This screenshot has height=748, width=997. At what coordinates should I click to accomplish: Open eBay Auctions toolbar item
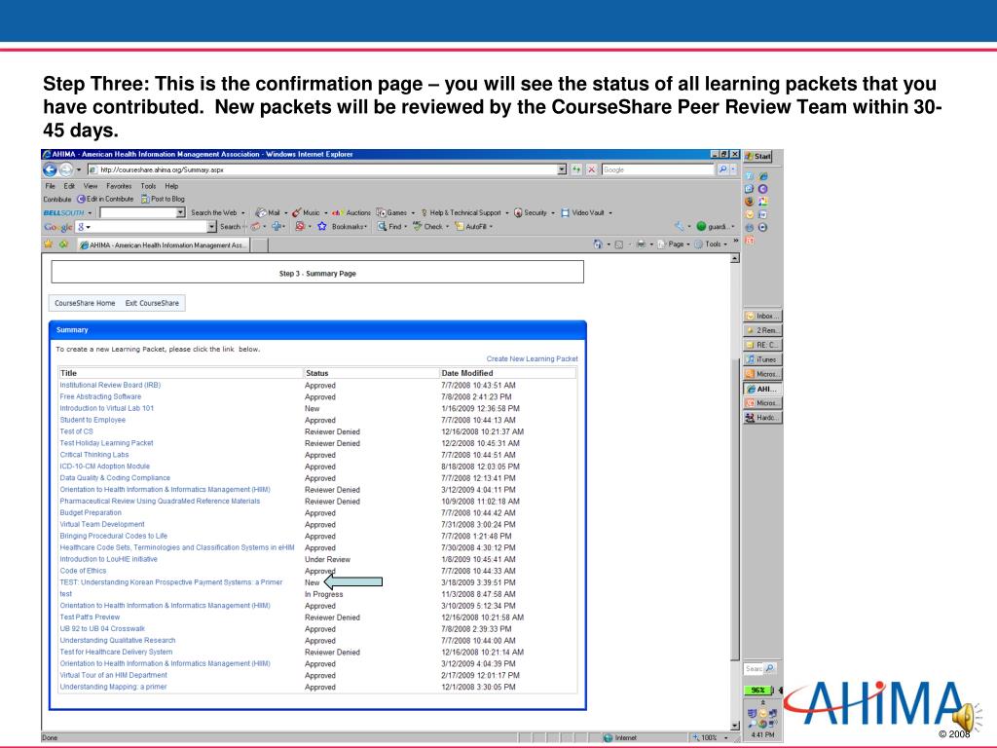(x=351, y=213)
